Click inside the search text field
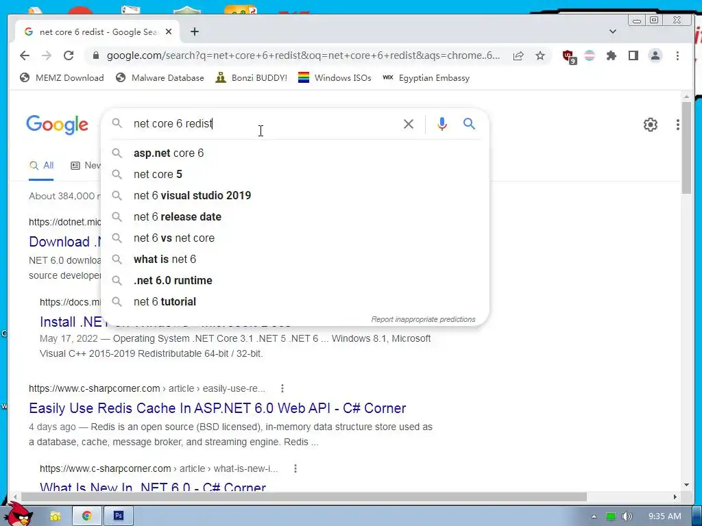Screen dimensions: 702x526 click(264, 123)
